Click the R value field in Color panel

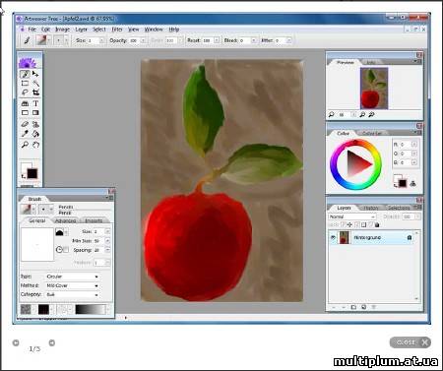point(405,145)
